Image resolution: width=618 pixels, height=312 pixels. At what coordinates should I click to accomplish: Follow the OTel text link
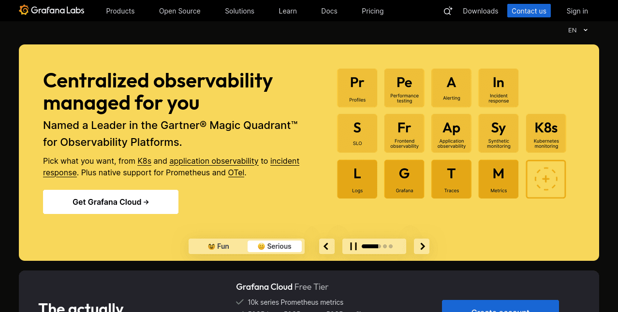pyautogui.click(x=236, y=172)
